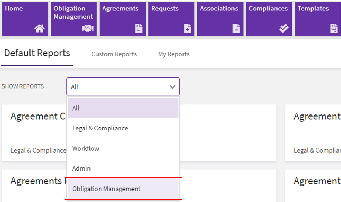Switch to the Custom Reports tab

tap(114, 54)
